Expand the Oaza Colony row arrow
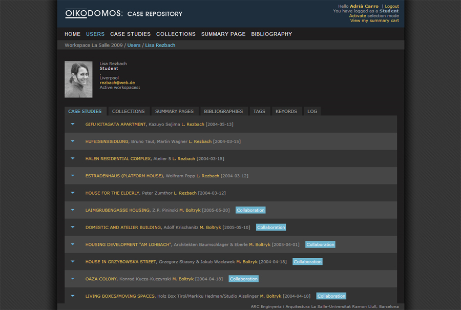461x310 pixels. click(x=73, y=279)
